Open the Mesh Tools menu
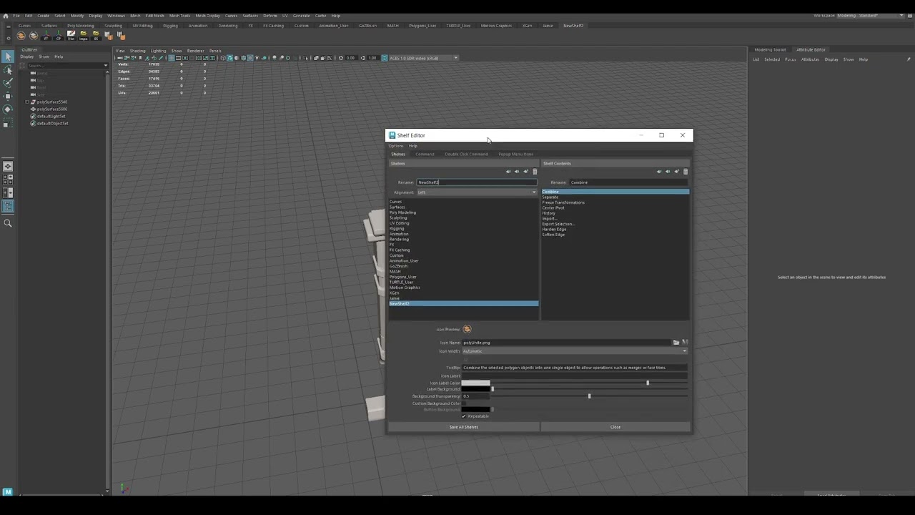The image size is (915, 515). point(179,16)
